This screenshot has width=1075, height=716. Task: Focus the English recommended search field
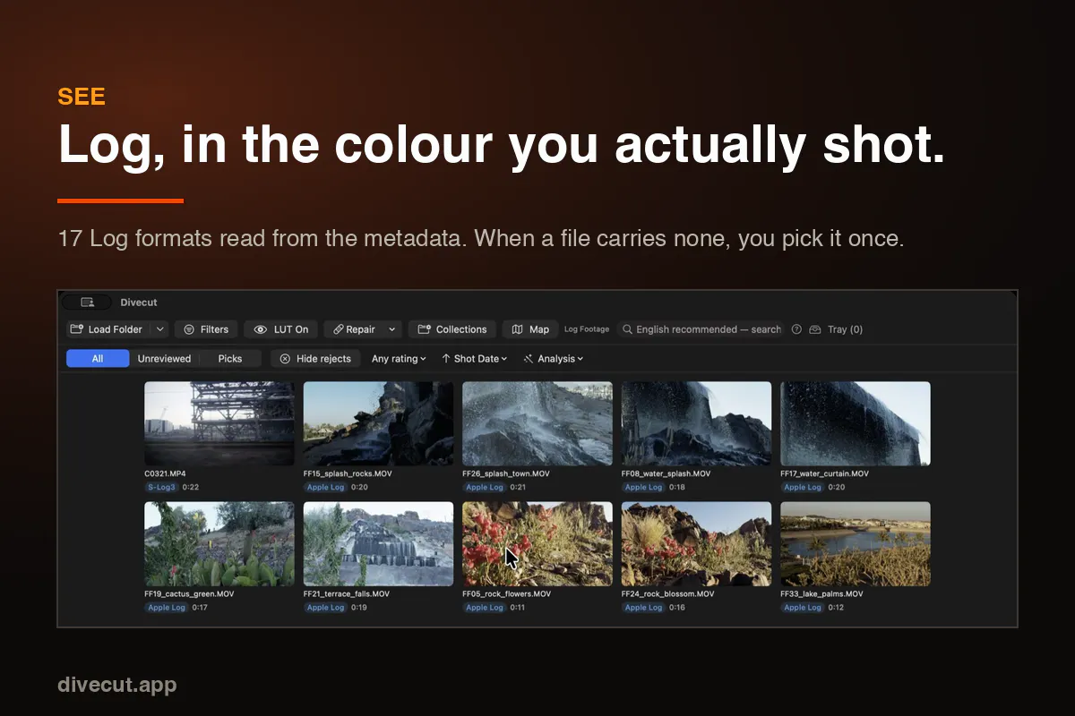(x=700, y=329)
